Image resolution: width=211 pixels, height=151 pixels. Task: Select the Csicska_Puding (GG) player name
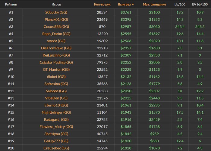pos(56,62)
